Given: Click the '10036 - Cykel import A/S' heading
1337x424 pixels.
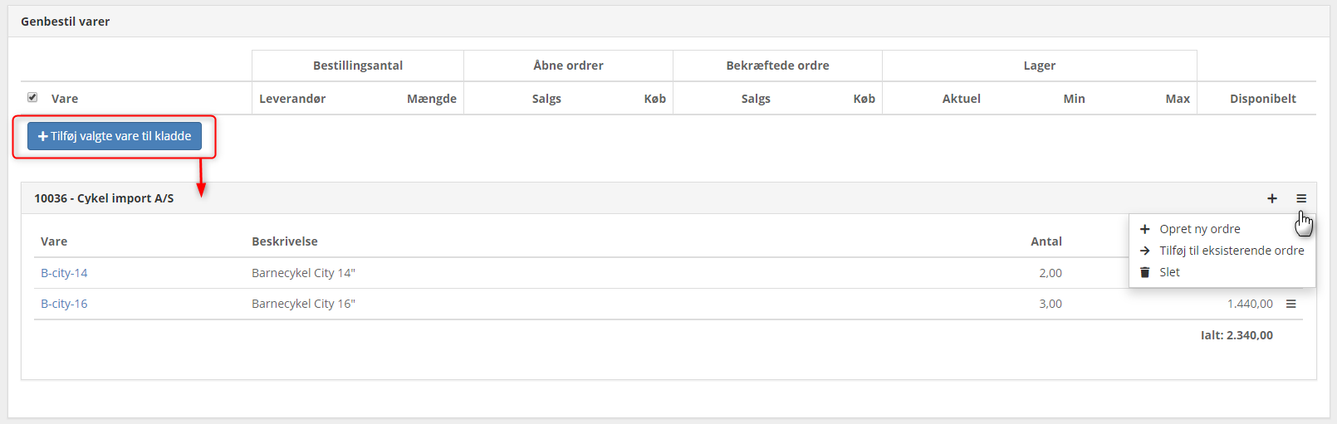Looking at the screenshot, I should 104,198.
